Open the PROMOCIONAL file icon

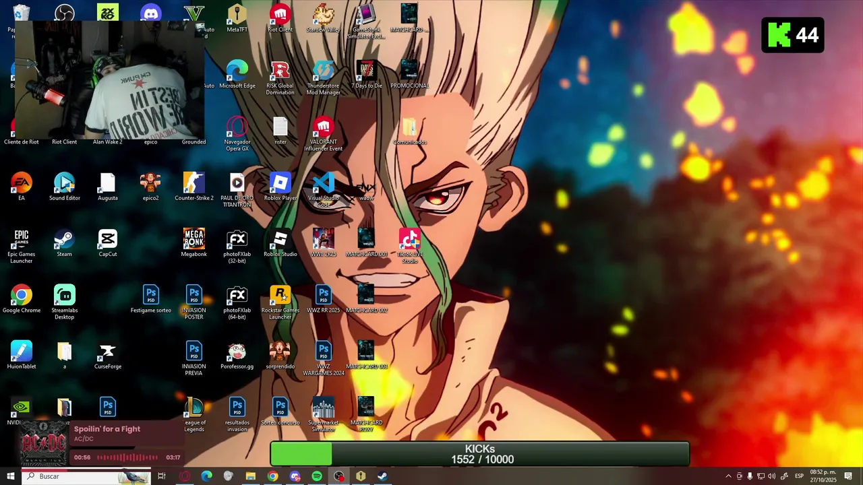pyautogui.click(x=409, y=74)
